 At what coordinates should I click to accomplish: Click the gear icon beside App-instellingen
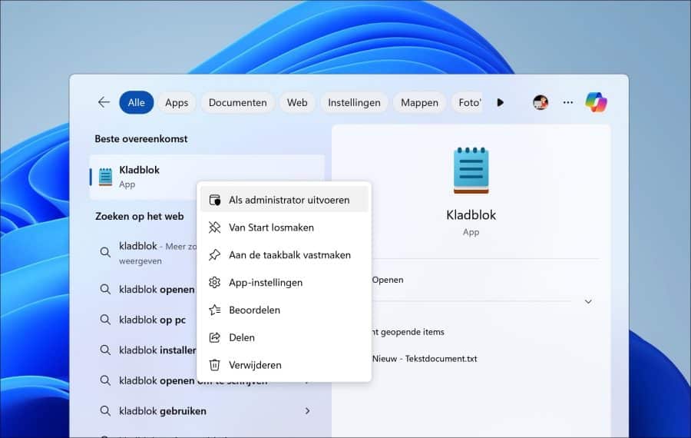(x=215, y=283)
